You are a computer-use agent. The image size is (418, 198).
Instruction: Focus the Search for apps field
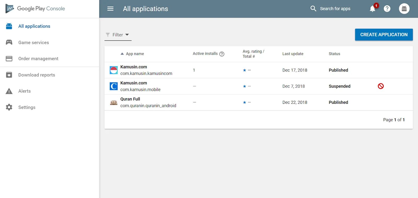pos(335,9)
